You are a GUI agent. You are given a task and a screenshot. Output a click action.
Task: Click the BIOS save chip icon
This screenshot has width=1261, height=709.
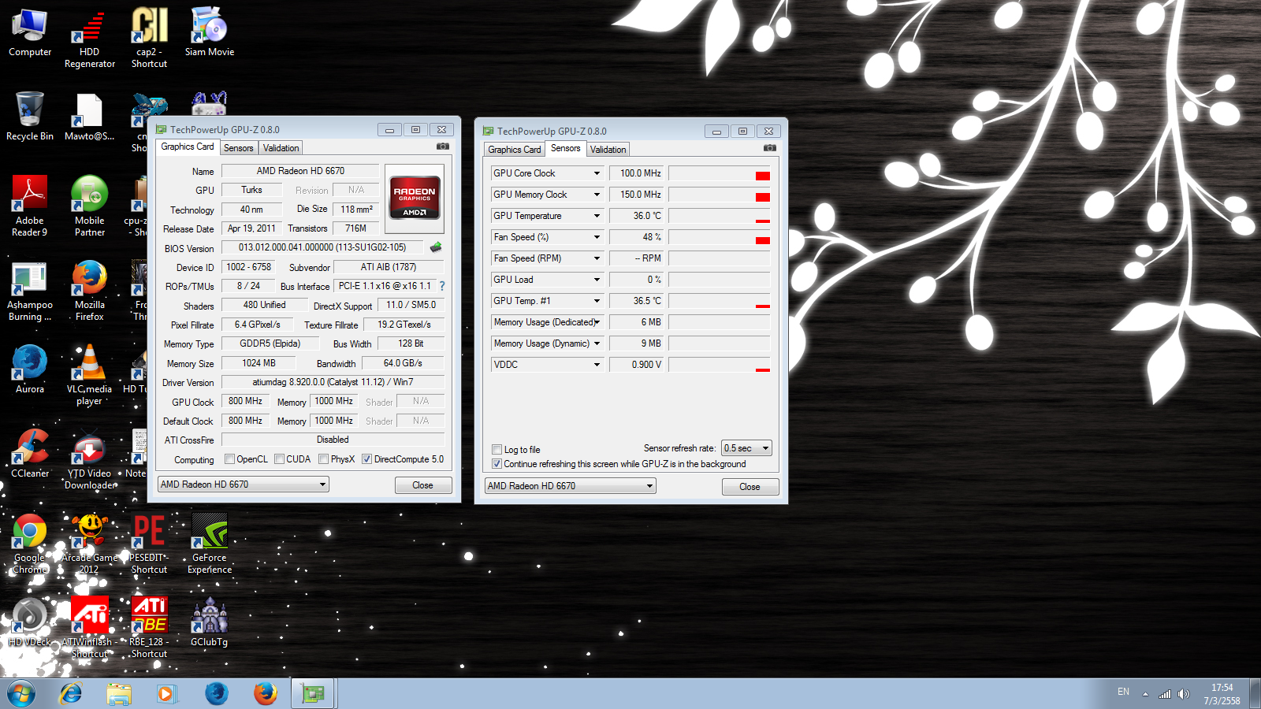pos(436,247)
